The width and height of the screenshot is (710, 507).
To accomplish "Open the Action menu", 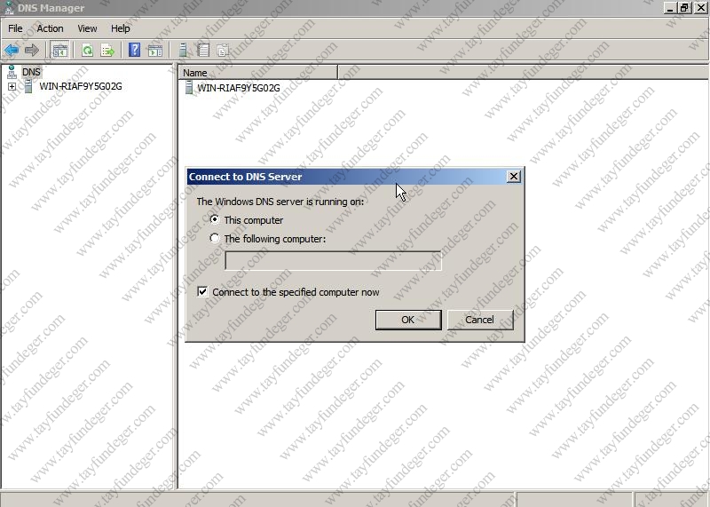I will click(x=50, y=28).
